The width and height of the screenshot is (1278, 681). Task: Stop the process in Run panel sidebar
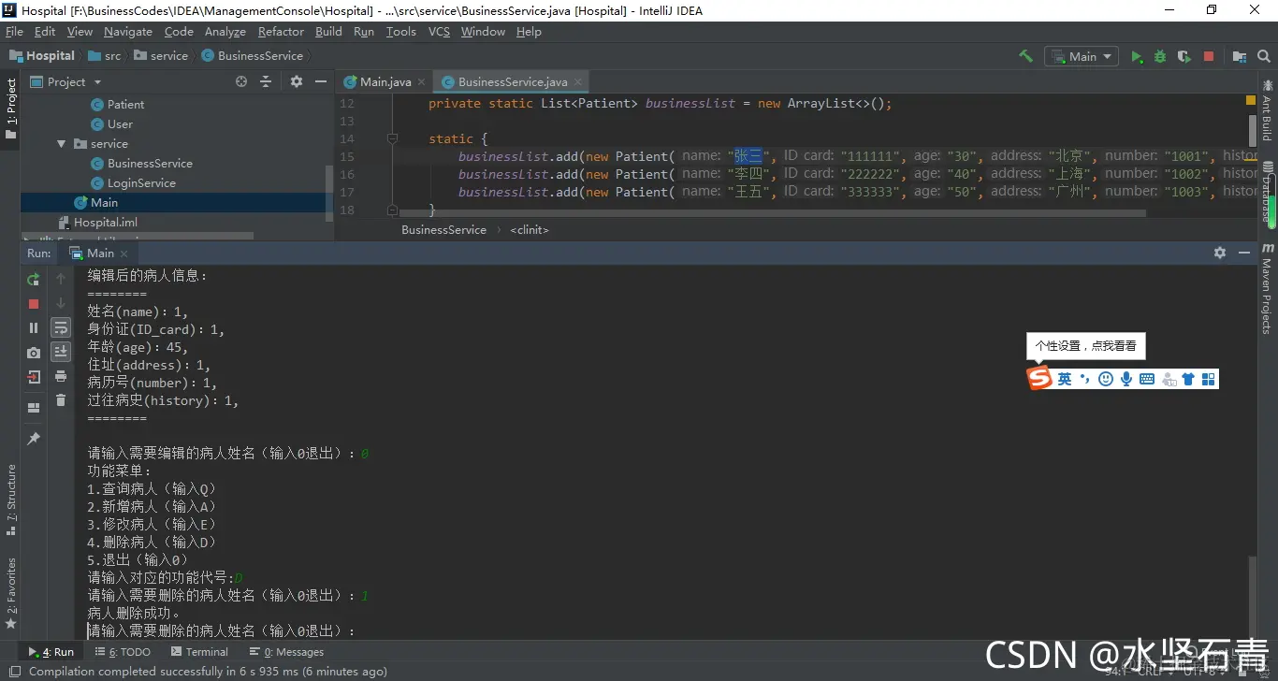(x=34, y=303)
